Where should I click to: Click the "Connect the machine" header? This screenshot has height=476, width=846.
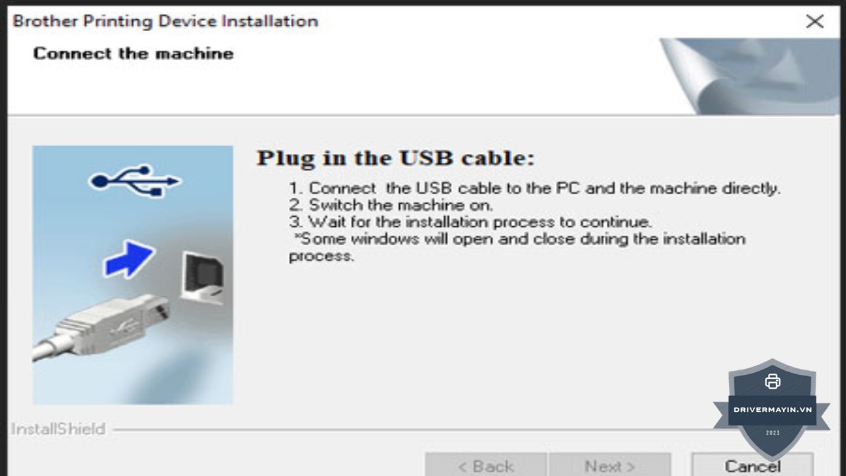(133, 54)
